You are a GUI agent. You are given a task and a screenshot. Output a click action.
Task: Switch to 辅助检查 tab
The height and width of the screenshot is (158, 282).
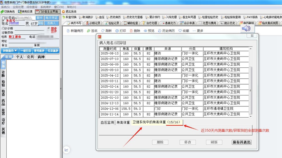[x=131, y=23]
